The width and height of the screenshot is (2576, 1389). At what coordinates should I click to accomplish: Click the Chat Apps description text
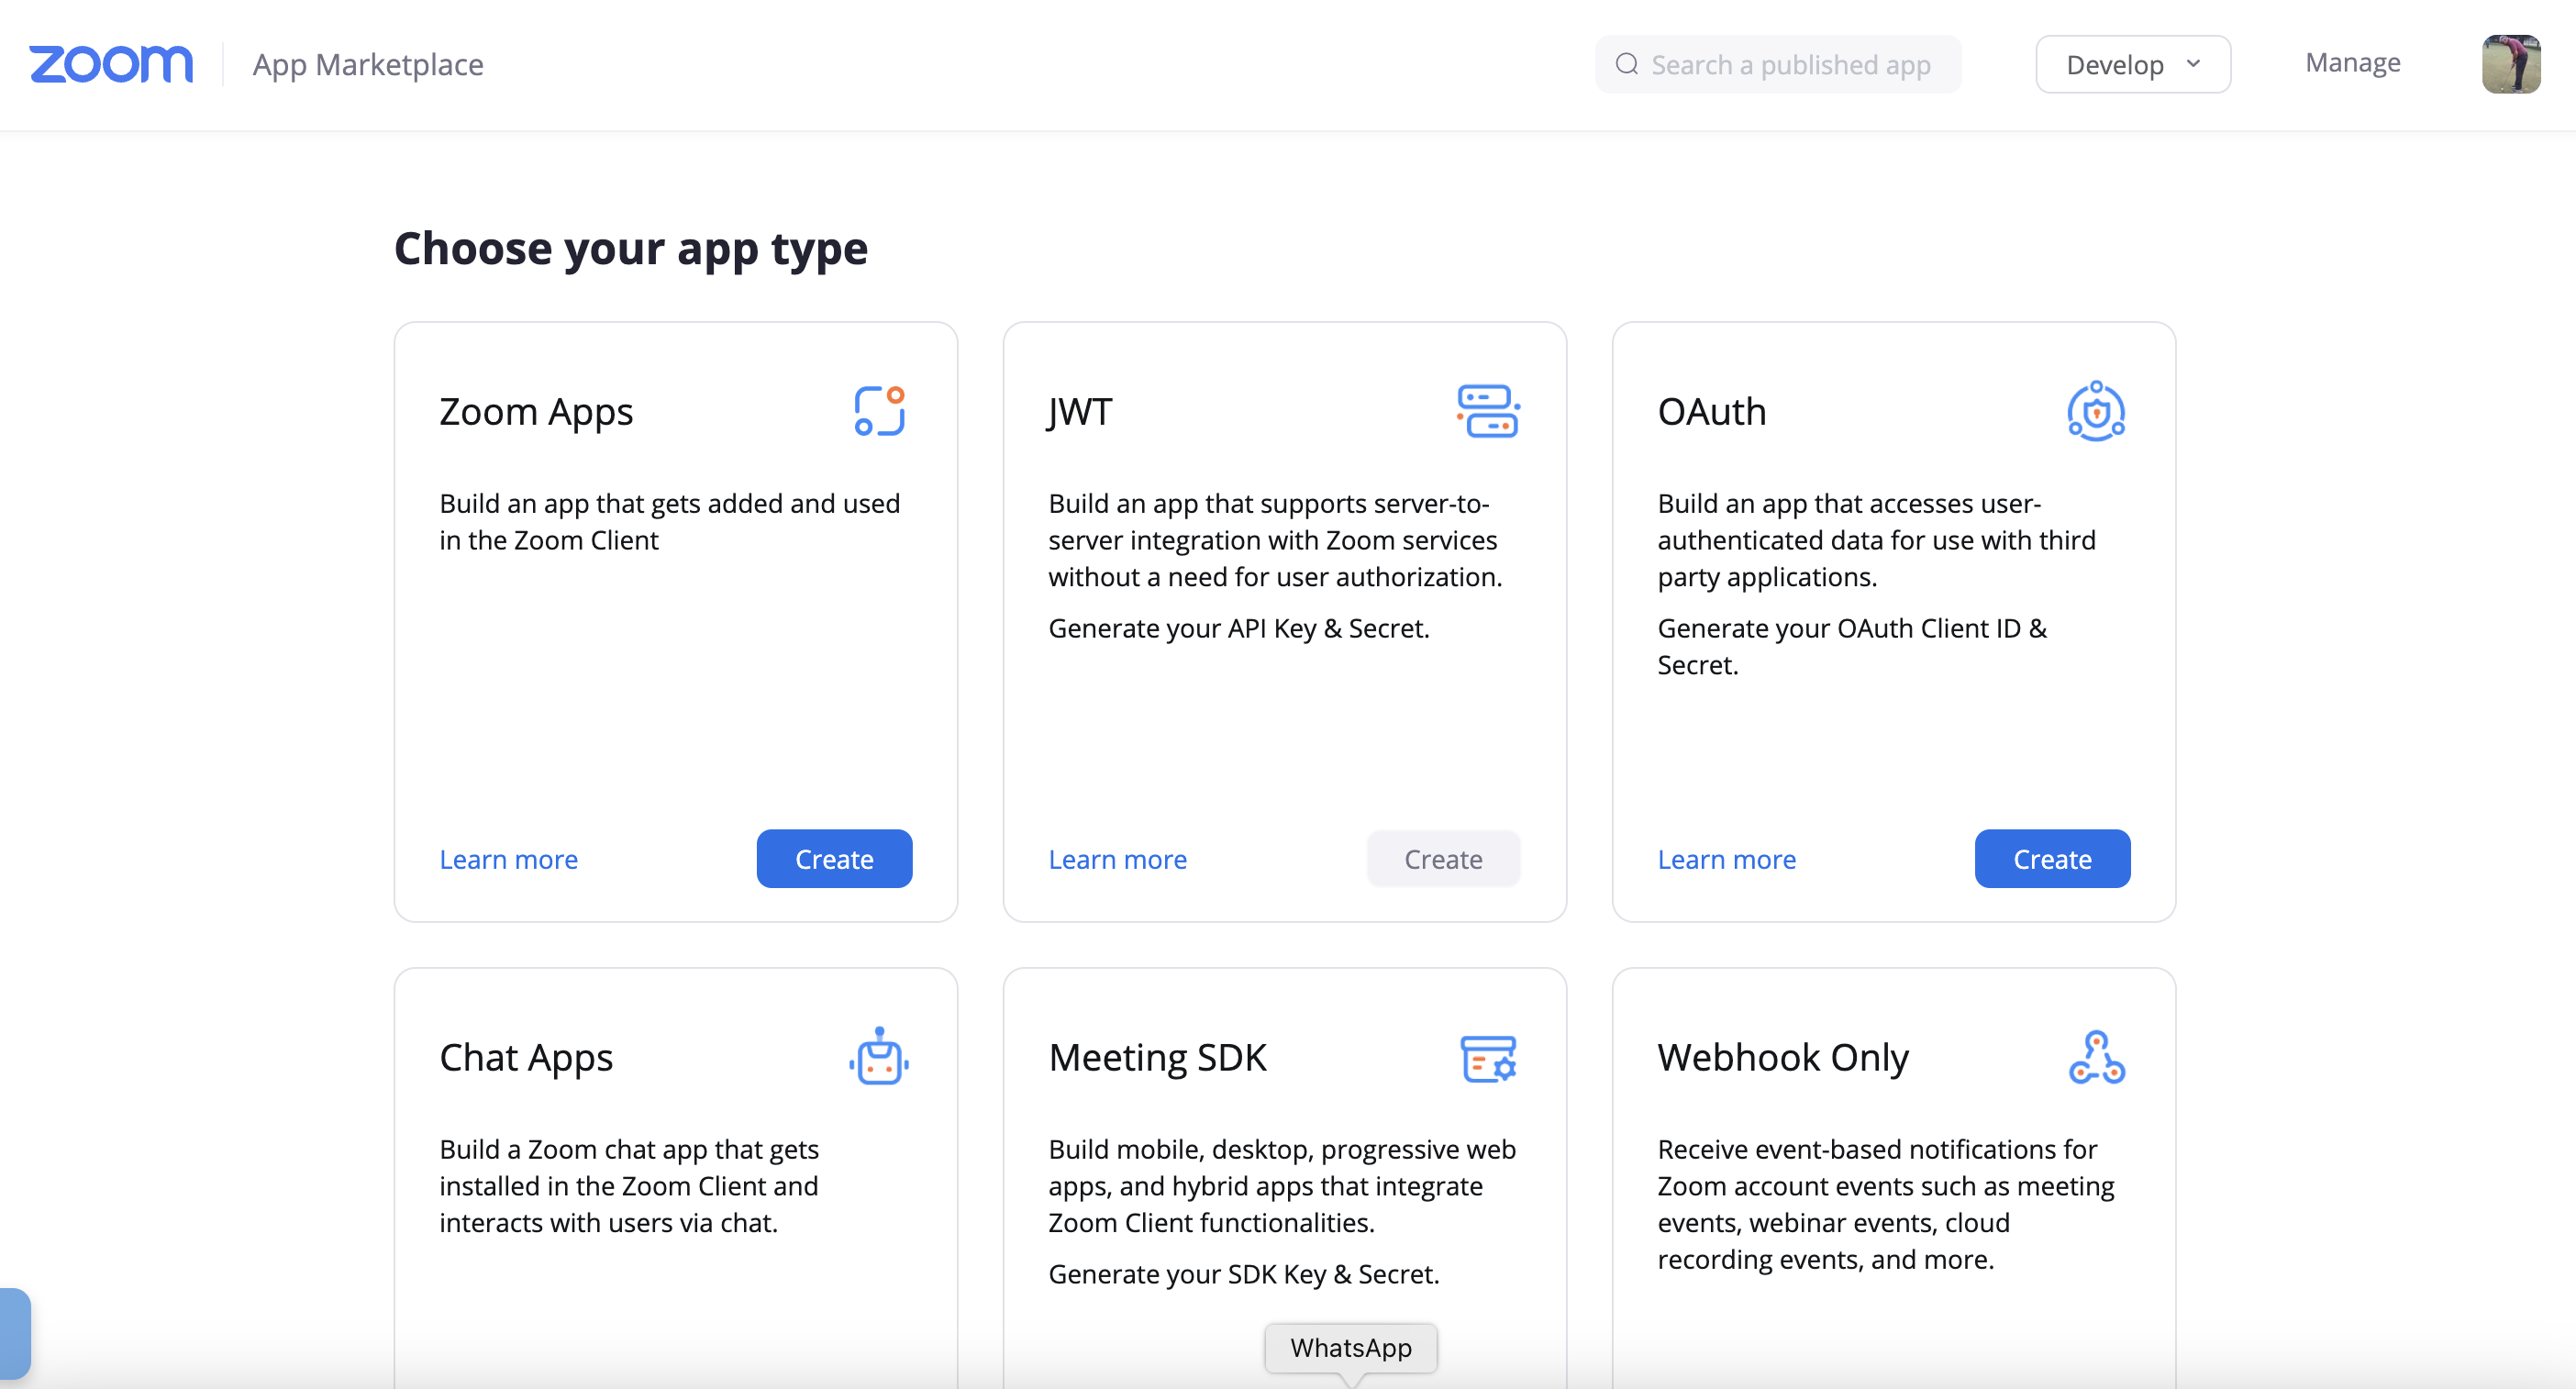(x=629, y=1185)
